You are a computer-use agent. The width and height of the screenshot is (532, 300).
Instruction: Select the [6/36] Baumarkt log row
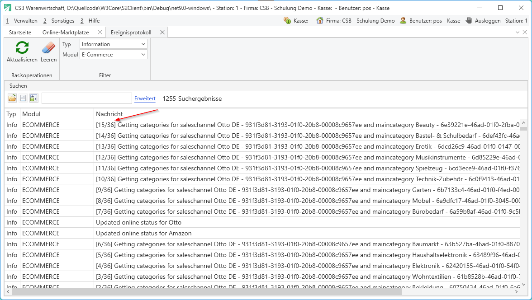[262, 244]
